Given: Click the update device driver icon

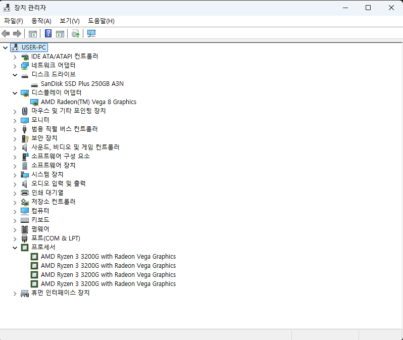Looking at the screenshot, I should click(x=76, y=34).
